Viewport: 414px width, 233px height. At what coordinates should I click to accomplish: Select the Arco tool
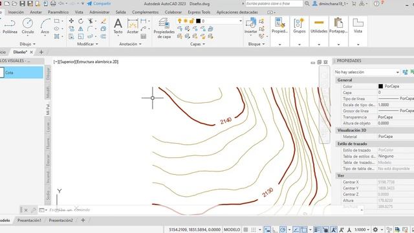point(45,26)
